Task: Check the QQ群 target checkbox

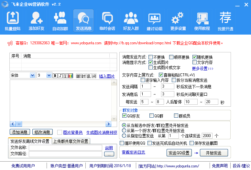Action: (x=152, y=116)
